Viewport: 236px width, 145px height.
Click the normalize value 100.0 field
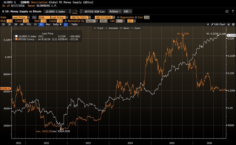pos(103,21)
